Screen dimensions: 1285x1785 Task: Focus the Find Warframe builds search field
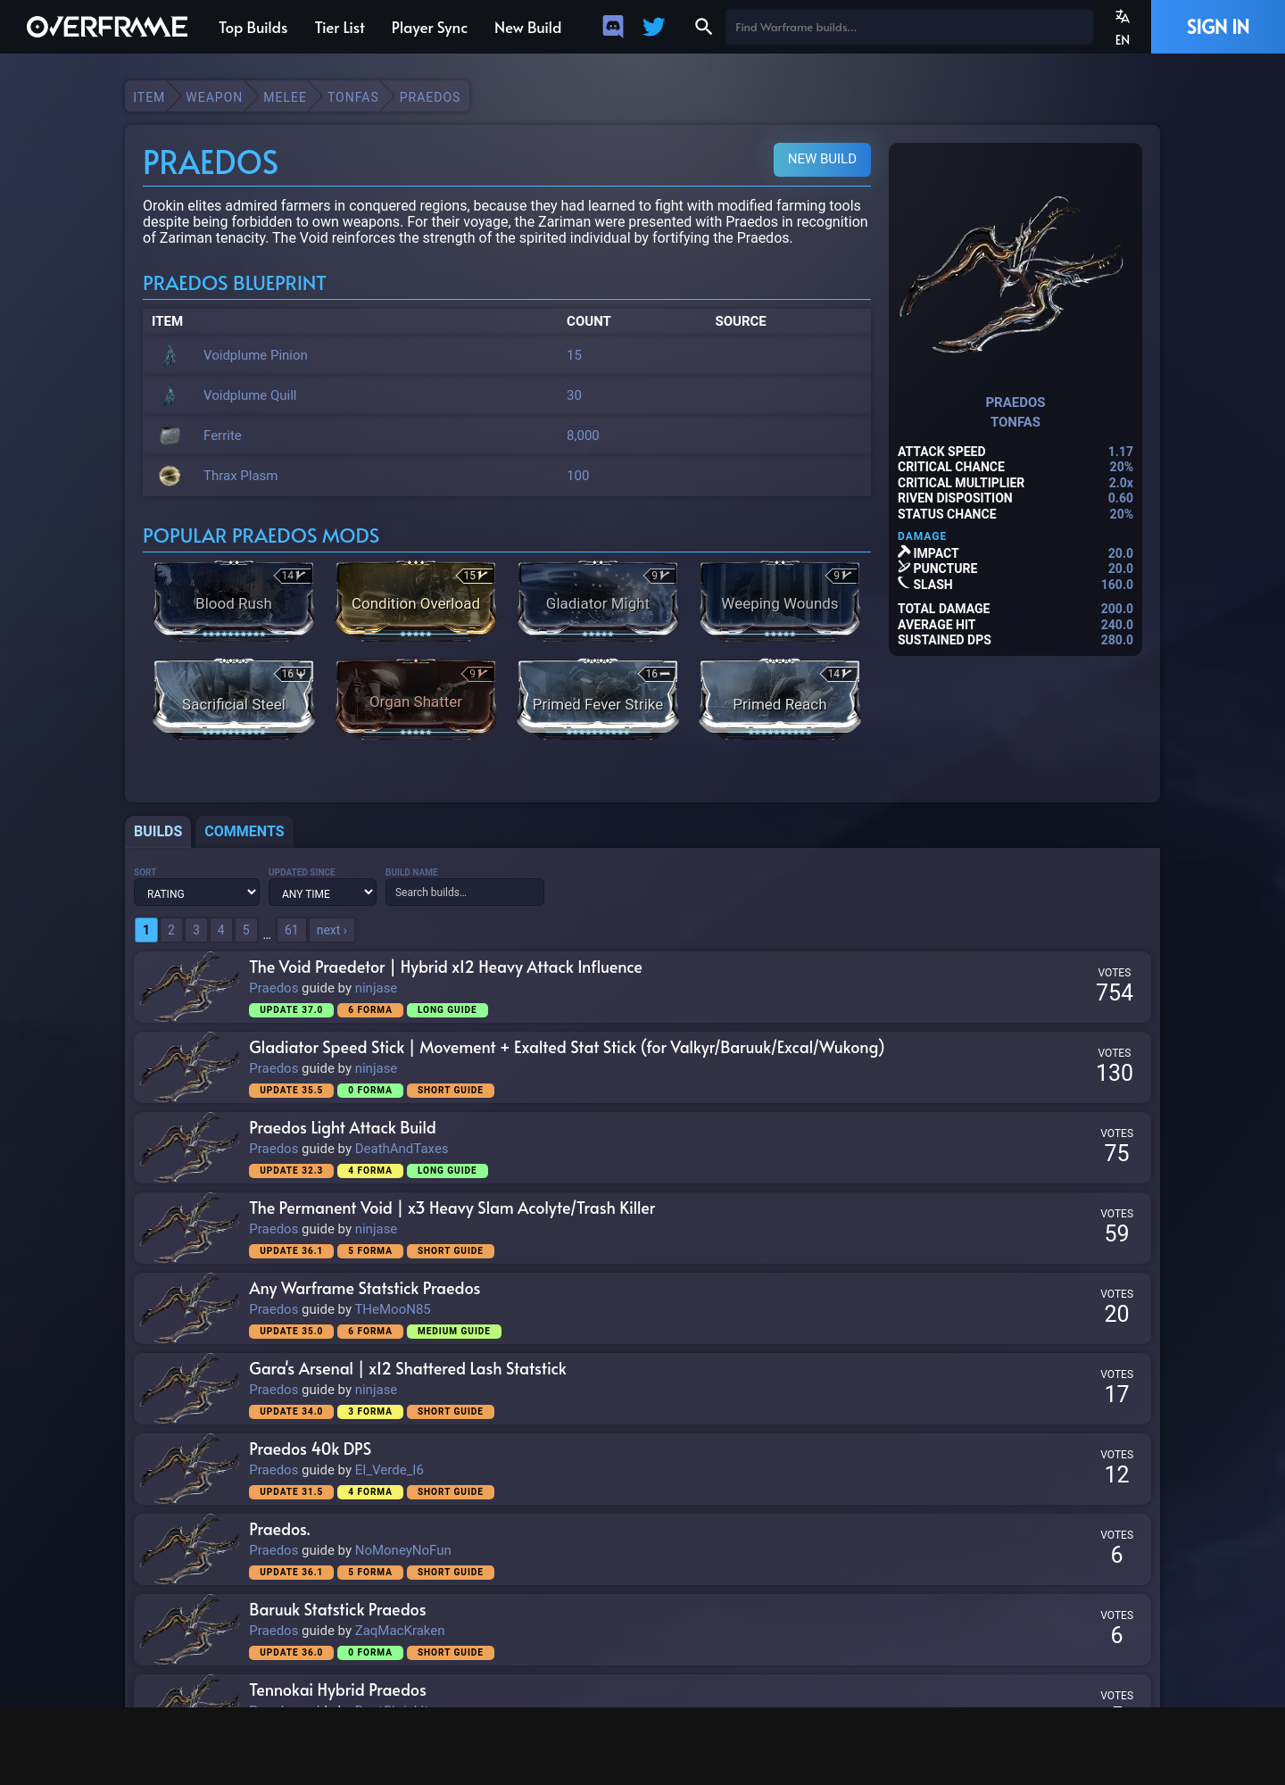coord(908,27)
